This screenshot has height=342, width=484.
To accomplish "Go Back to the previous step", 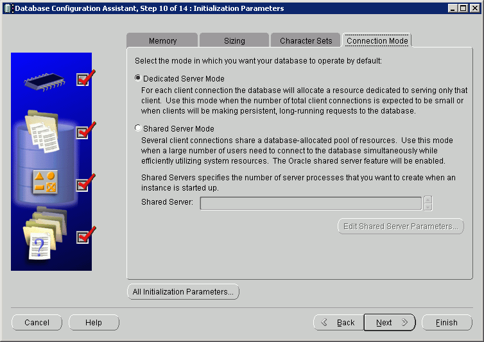I will click(339, 323).
